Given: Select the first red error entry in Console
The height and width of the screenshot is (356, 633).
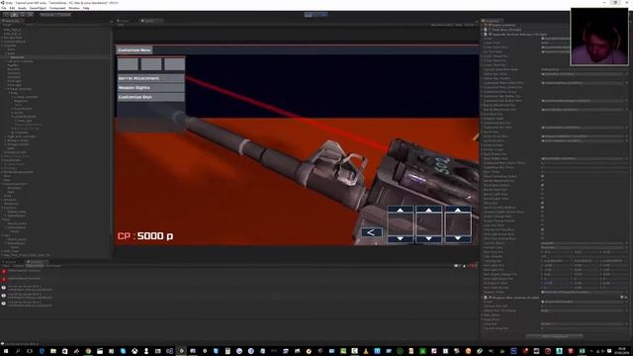Looking at the screenshot, I should pyautogui.click(x=238, y=271).
